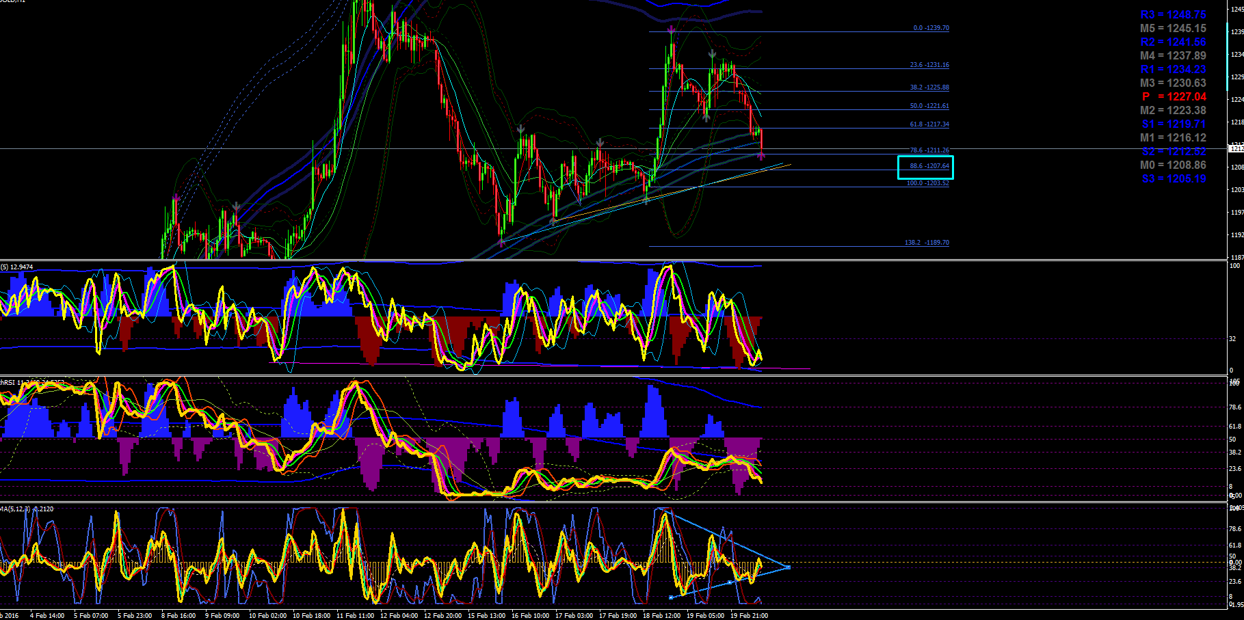Select the M1 = 1216.12 label

(1173, 138)
